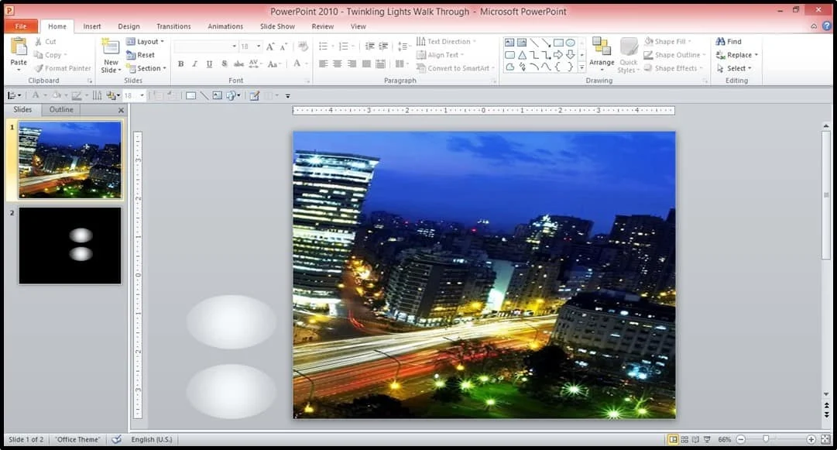
Task: Align text left
Action: point(324,64)
